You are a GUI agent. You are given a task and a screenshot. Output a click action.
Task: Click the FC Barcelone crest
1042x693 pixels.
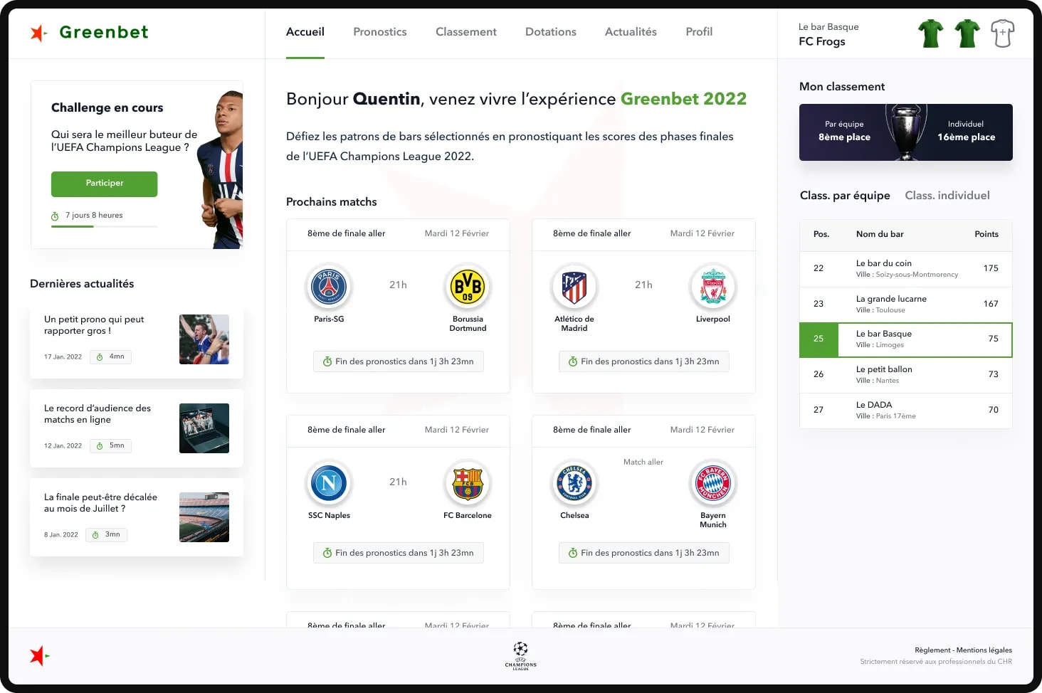point(468,483)
